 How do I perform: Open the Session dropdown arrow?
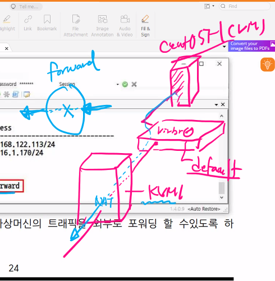point(118,85)
